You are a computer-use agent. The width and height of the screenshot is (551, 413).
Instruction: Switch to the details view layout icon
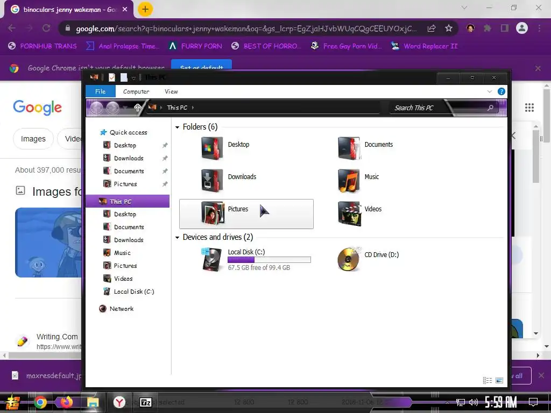488,380
